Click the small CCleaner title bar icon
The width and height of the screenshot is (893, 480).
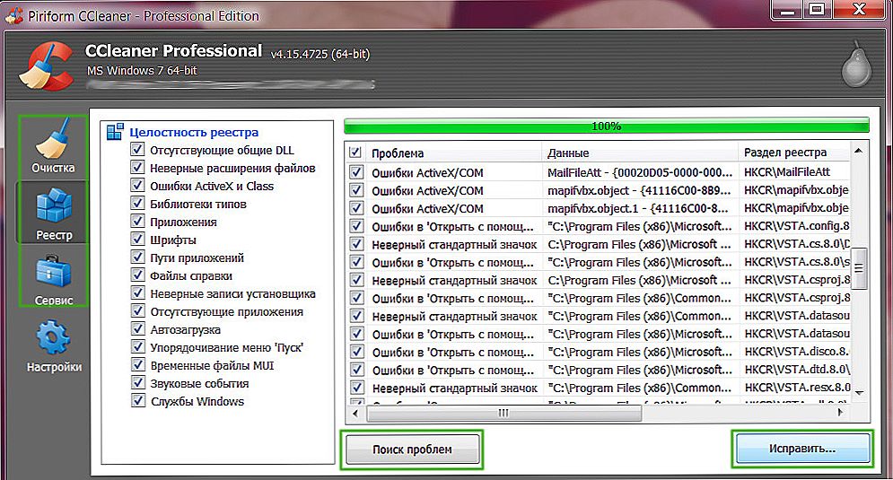[x=13, y=15]
